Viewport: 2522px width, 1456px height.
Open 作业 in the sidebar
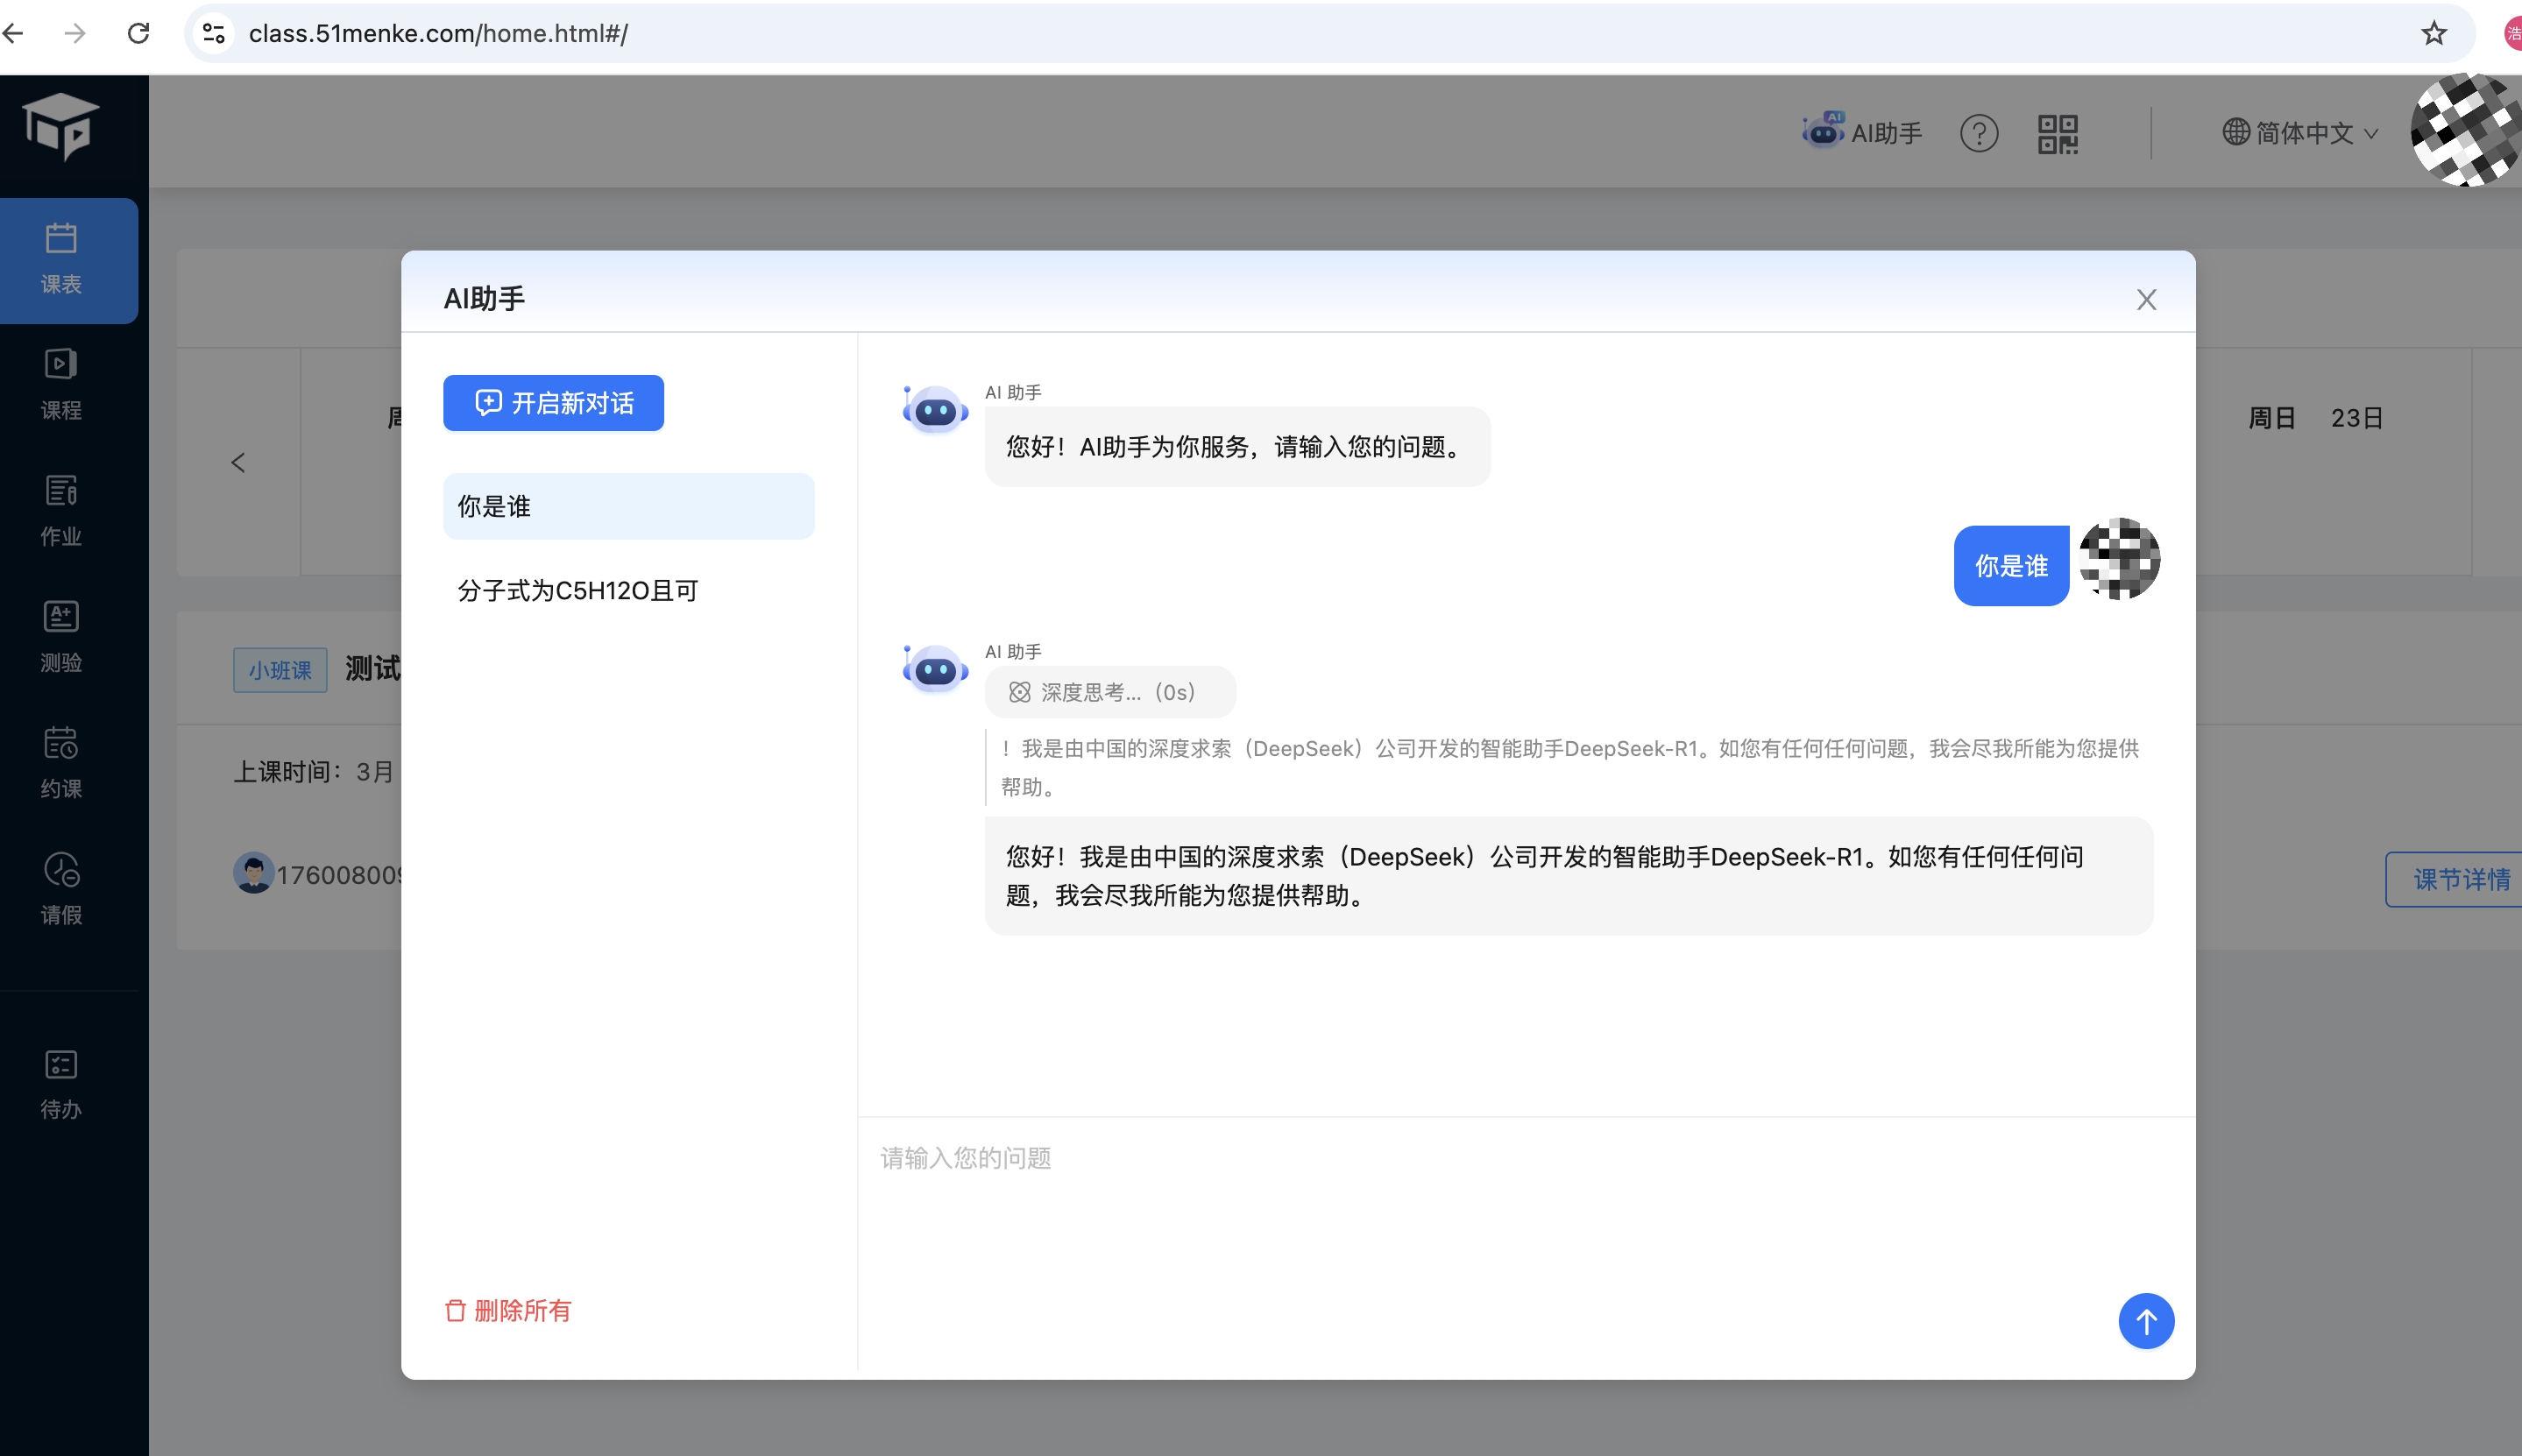(61, 510)
